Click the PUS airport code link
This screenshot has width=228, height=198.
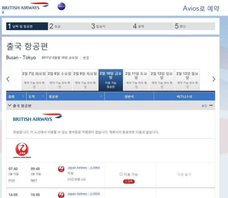click(x=12, y=181)
